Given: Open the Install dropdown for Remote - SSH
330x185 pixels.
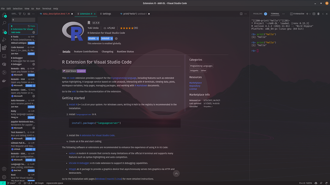Looking at the screenshot, I should click(34, 86).
